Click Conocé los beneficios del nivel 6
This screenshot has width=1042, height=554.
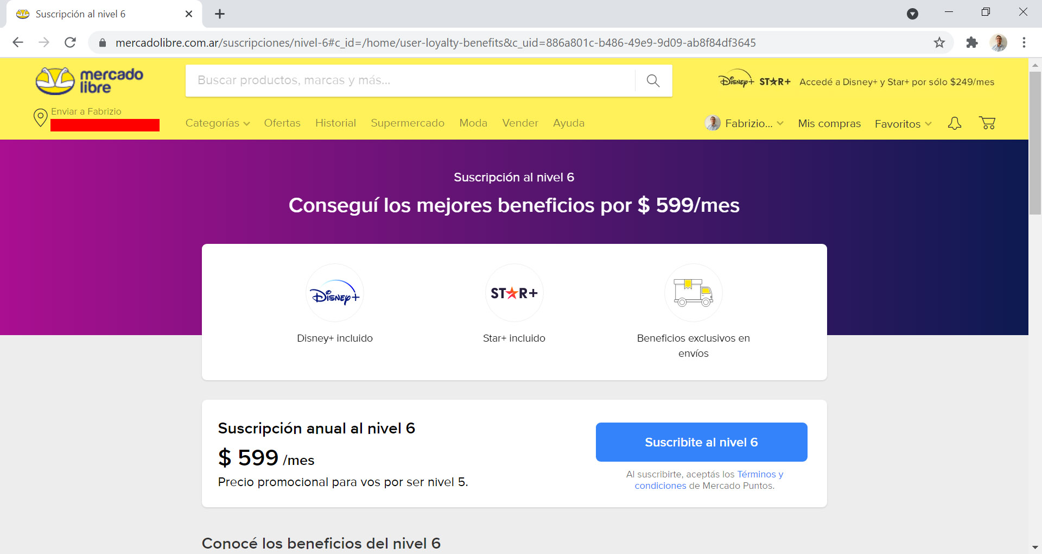tap(321, 543)
